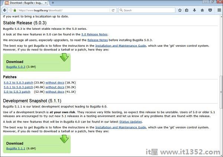Close the Download Bugzilla tab
223x157 pixels.
[46, 3]
